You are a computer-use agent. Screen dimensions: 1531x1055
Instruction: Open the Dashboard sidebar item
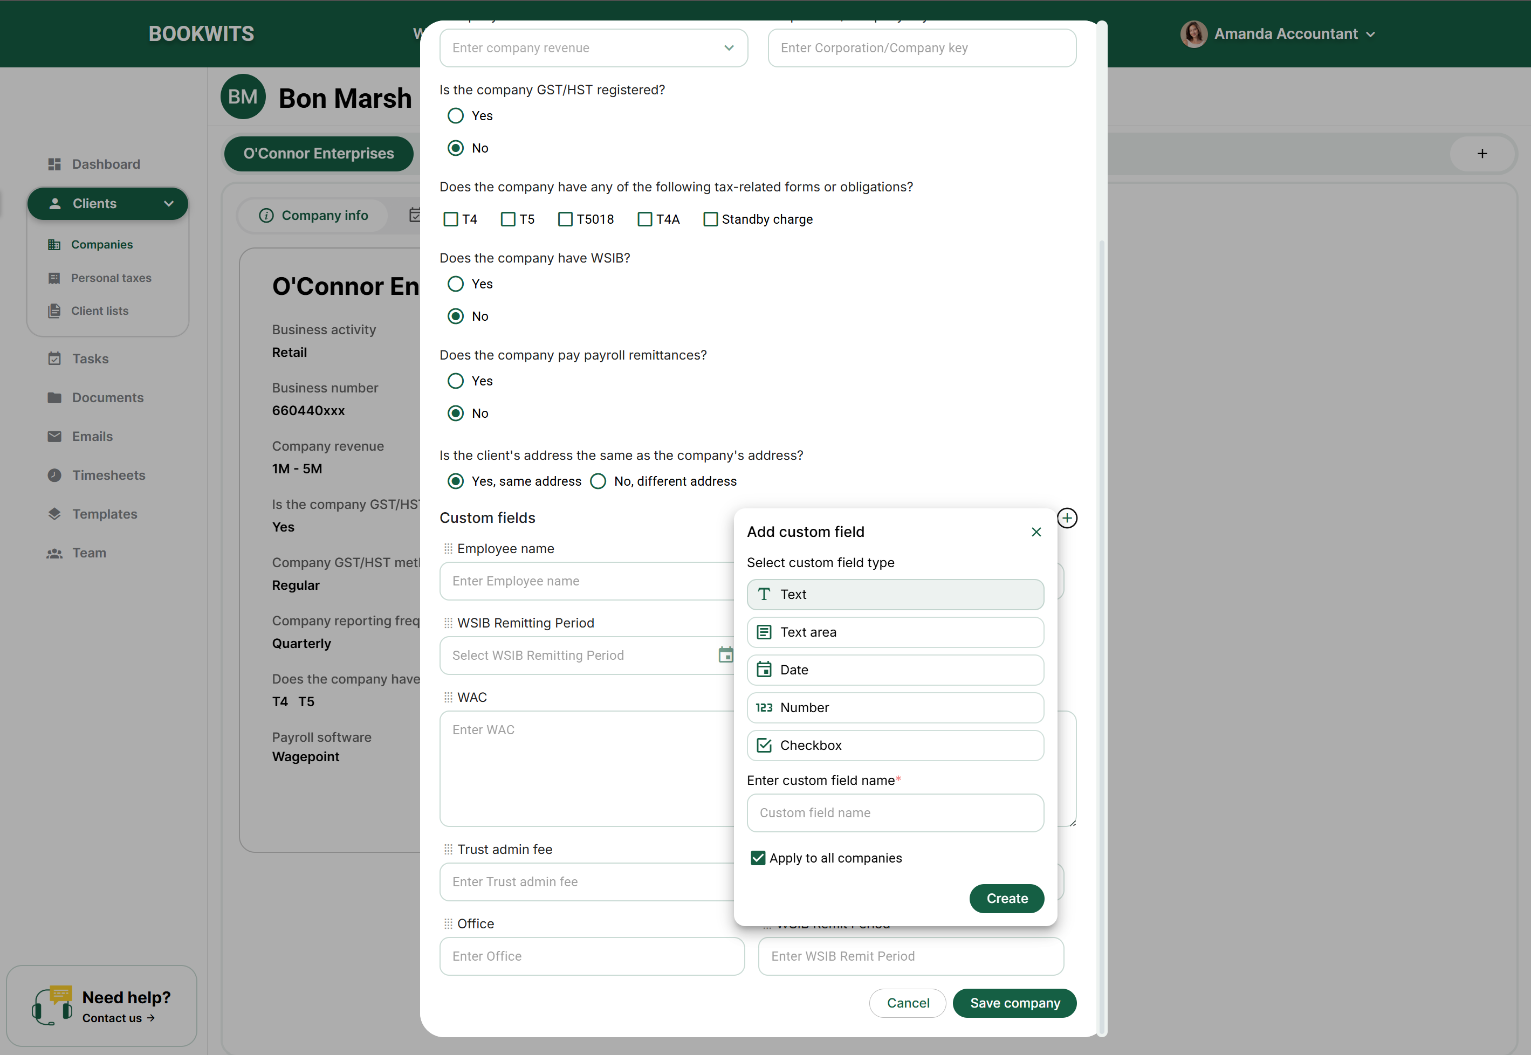[93, 164]
